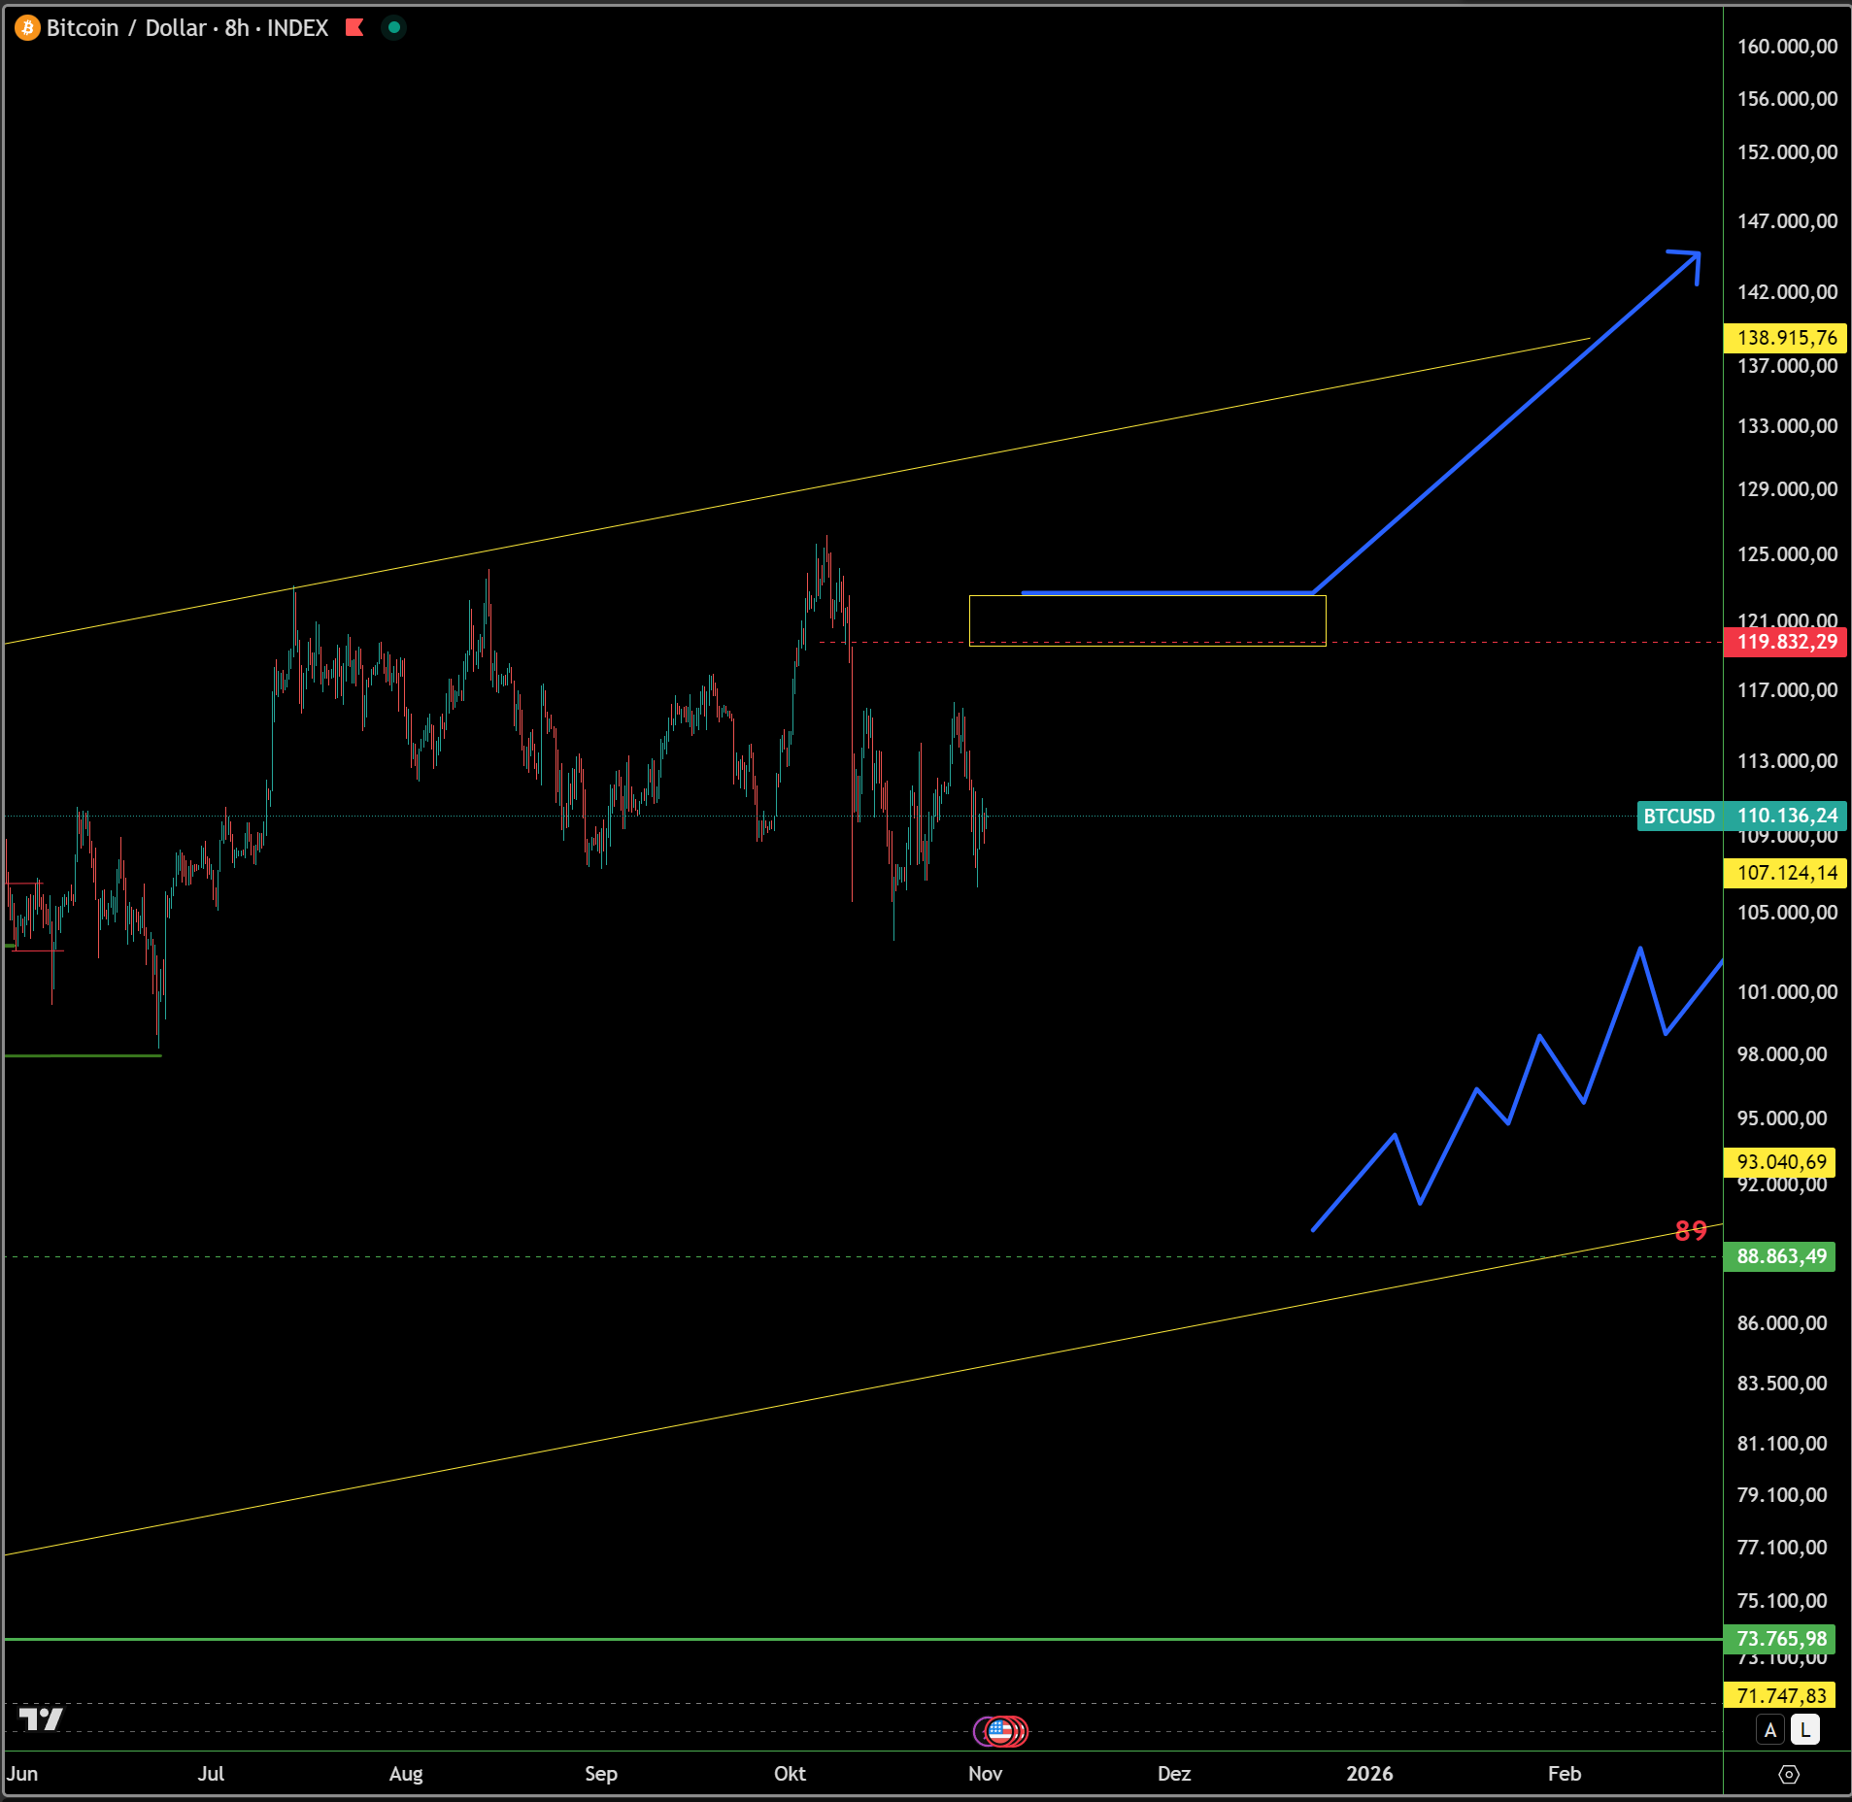Open the US flag economic event marker
This screenshot has height=1802, width=1852.
pyautogui.click(x=999, y=1731)
